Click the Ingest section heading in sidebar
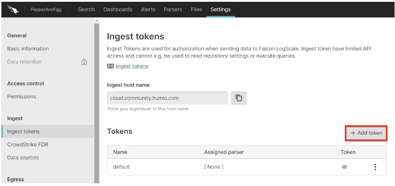Image resolution: width=395 pixels, height=186 pixels. [15, 118]
